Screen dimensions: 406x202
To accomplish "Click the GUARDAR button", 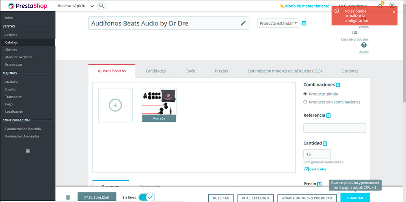I will pos(355,198).
